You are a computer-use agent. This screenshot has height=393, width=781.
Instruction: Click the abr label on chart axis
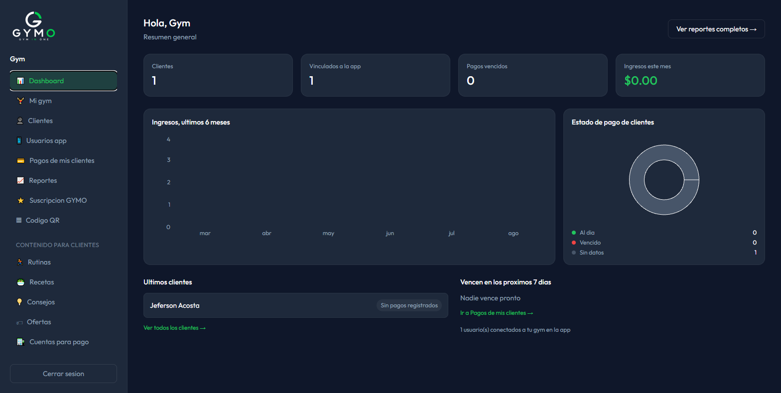tap(266, 233)
